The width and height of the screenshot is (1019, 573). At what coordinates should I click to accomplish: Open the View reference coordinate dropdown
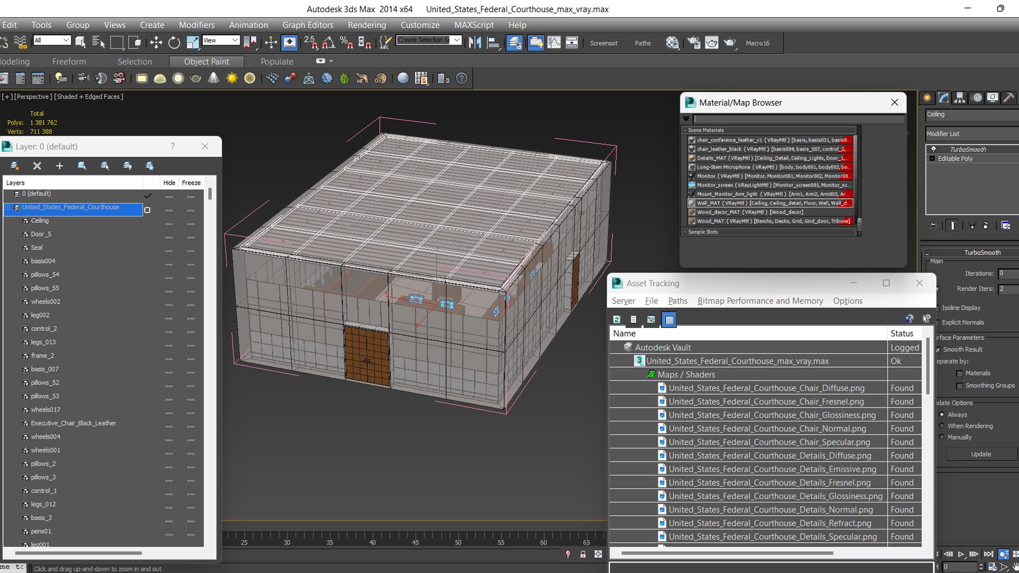click(220, 40)
